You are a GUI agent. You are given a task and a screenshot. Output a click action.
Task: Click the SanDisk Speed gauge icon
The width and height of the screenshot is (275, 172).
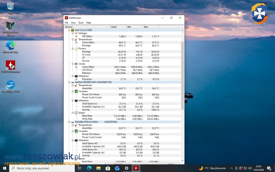[x=76, y=113]
